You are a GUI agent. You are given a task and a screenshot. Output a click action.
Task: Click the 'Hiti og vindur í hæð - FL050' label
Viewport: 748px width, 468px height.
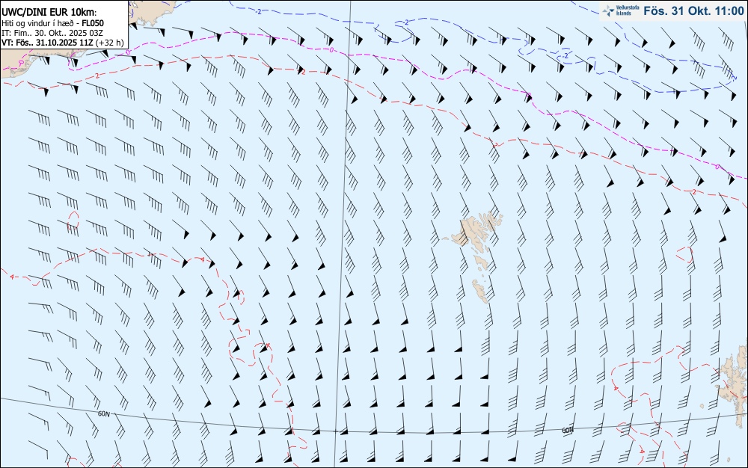(x=52, y=23)
